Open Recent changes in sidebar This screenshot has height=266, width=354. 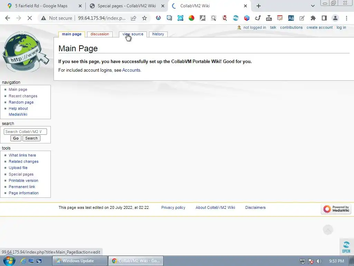23,96
